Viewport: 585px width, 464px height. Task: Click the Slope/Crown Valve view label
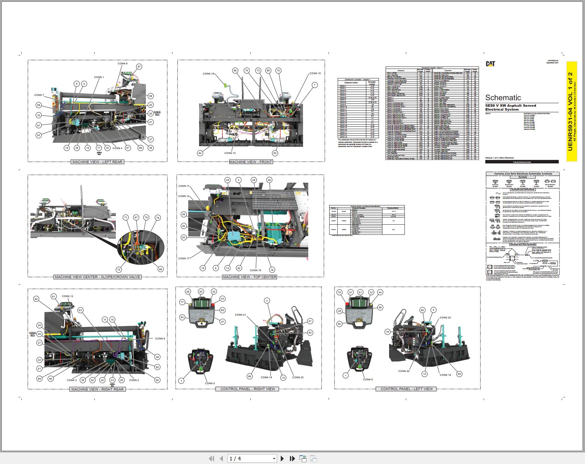pos(97,277)
